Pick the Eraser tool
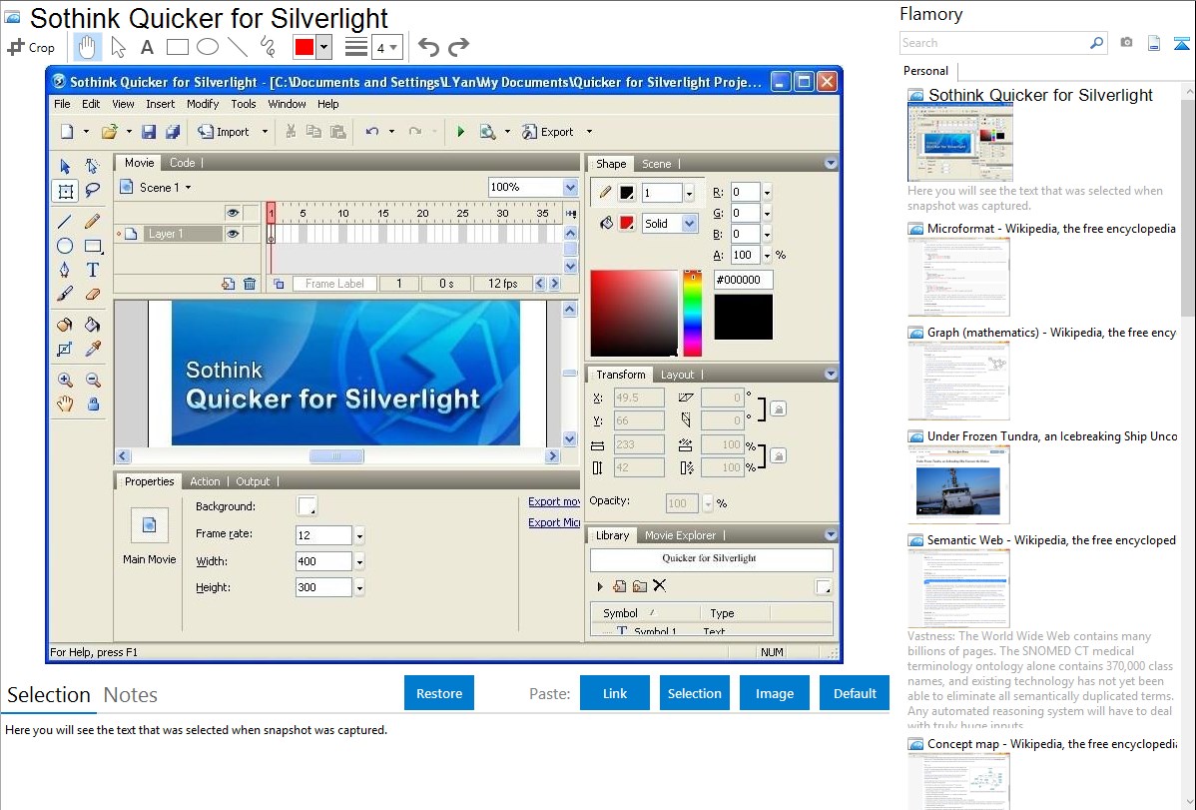 tap(93, 295)
